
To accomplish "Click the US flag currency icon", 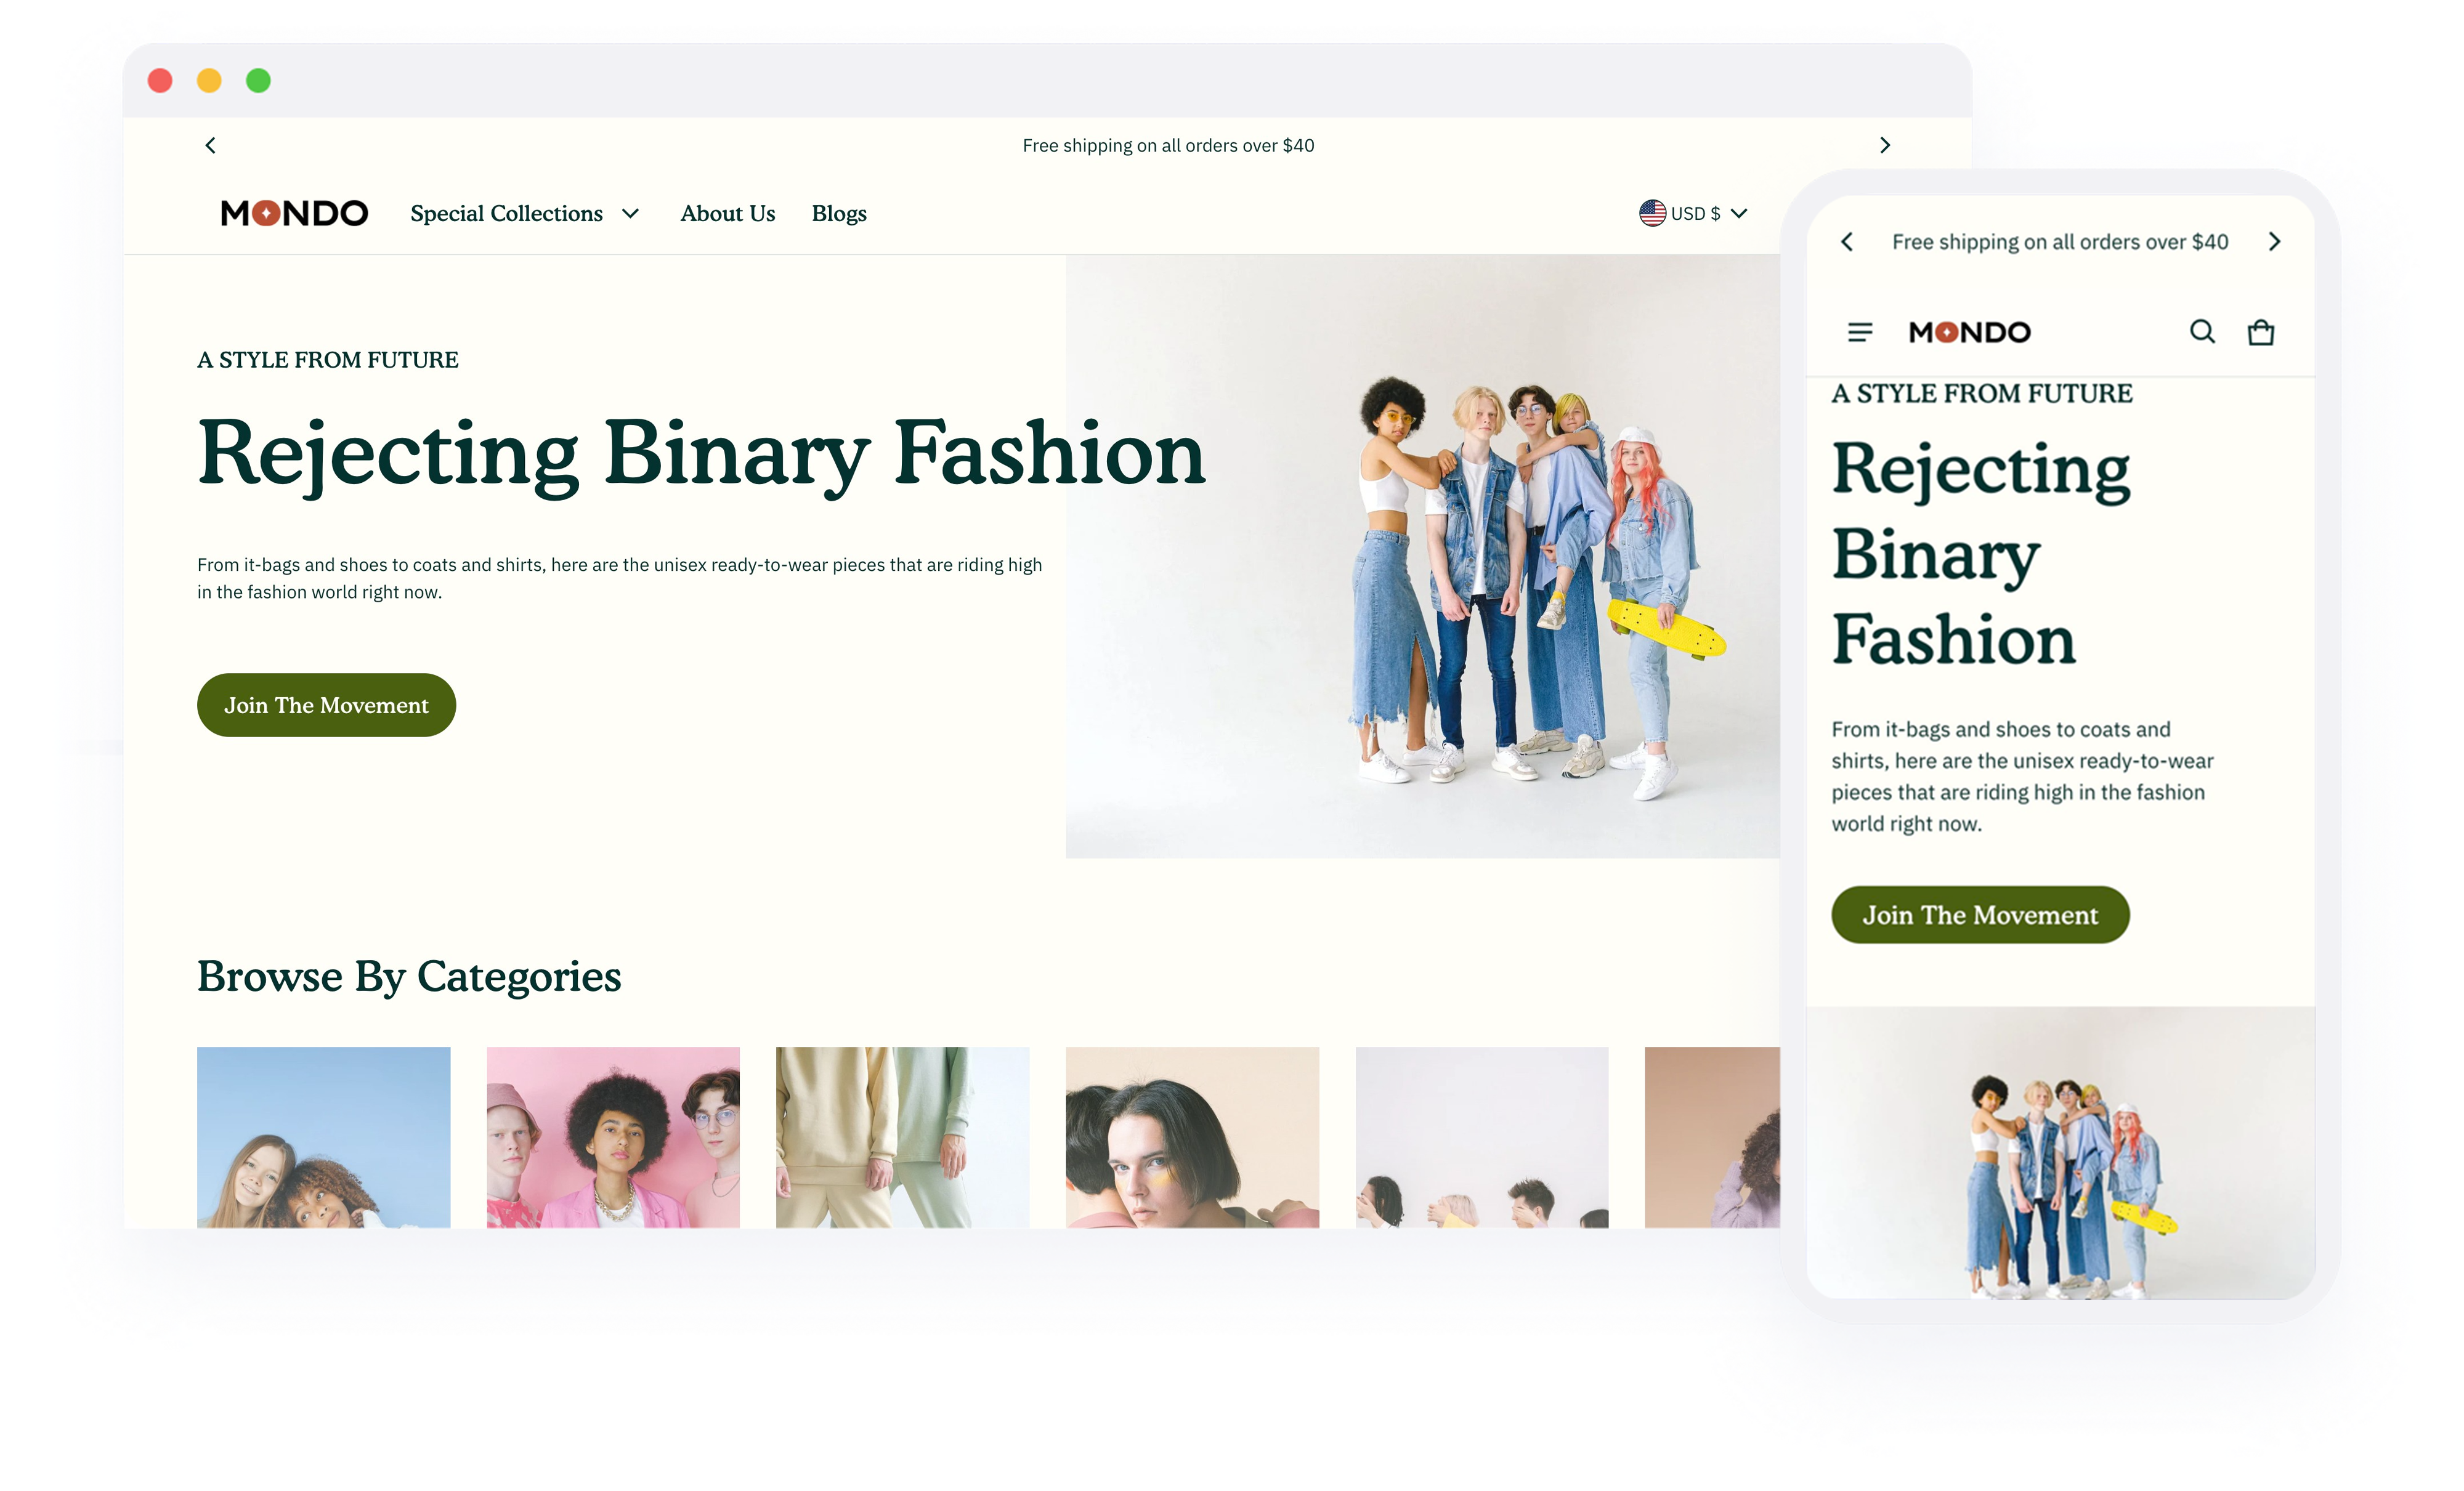I will (1652, 213).
